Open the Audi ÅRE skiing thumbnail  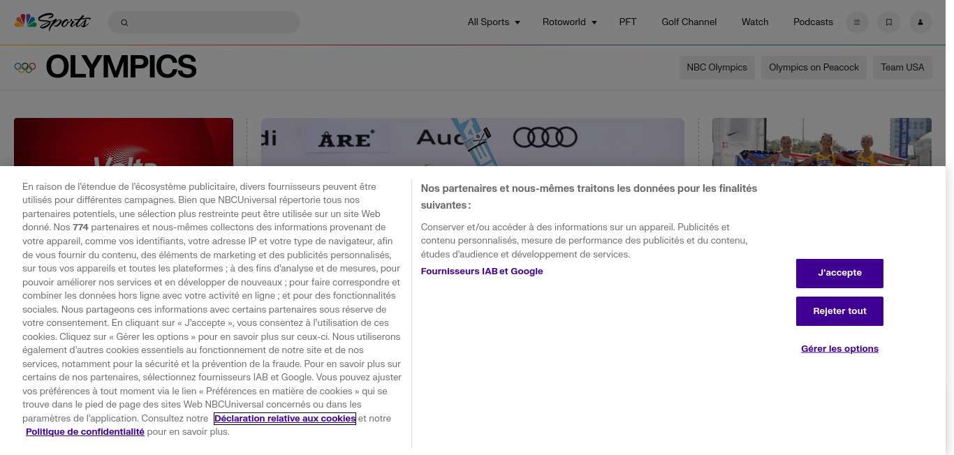[x=473, y=142]
